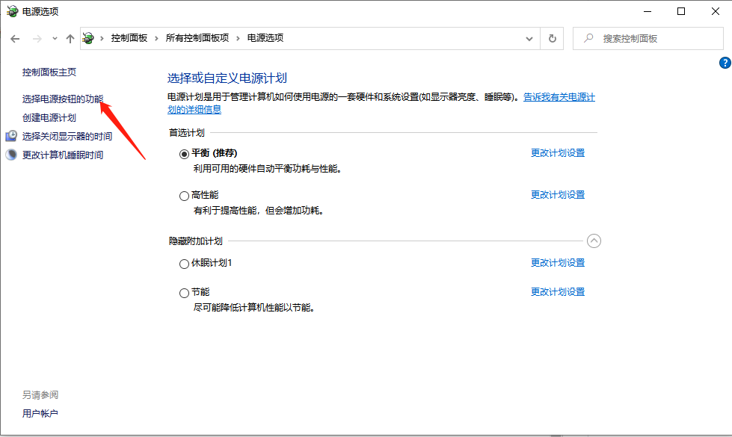Image resolution: width=732 pixels, height=437 pixels.
Task: Open the 用户帐户 link in the sidebar
Action: coord(40,412)
